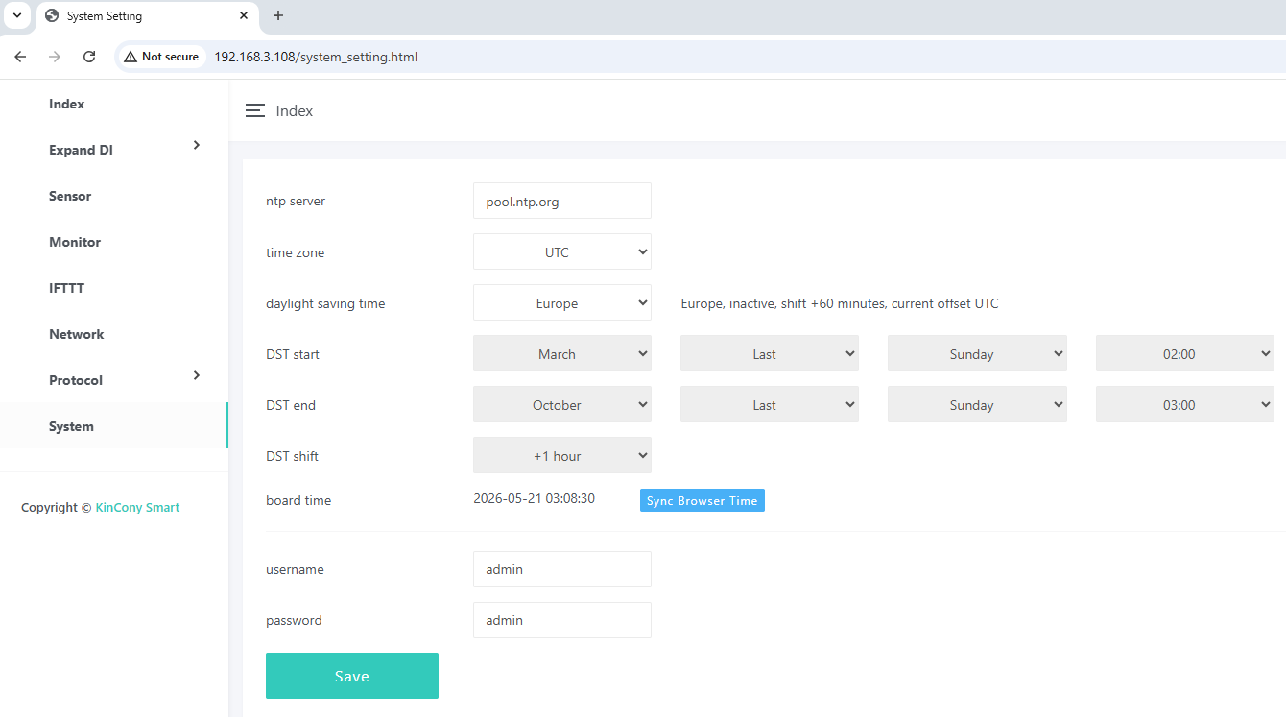Open DST end time dropdown showing 03:00
The image size is (1286, 717).
pyautogui.click(x=1185, y=404)
